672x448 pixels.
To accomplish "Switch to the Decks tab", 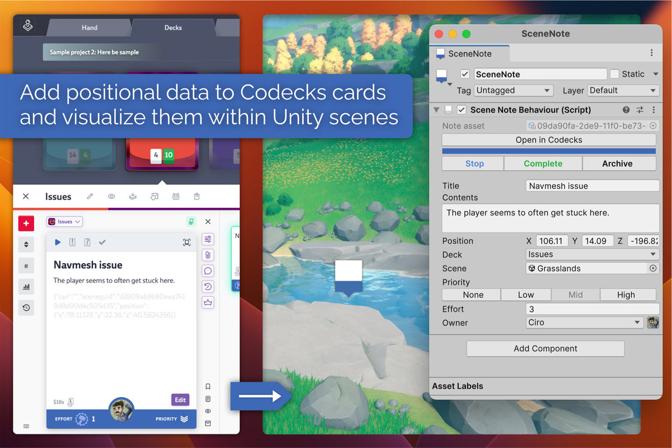I will [x=173, y=27].
